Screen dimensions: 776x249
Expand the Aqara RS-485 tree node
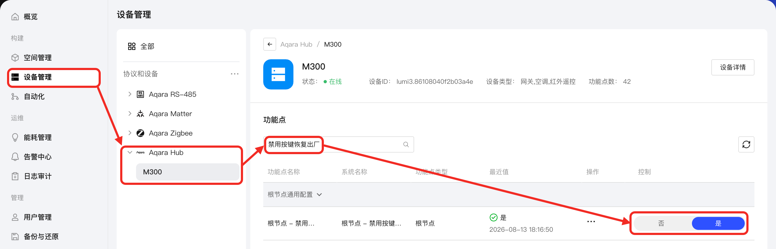pos(130,94)
